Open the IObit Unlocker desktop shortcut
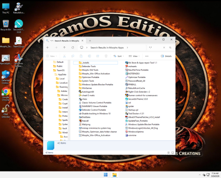Screen dimensions: 221x178 6,111
